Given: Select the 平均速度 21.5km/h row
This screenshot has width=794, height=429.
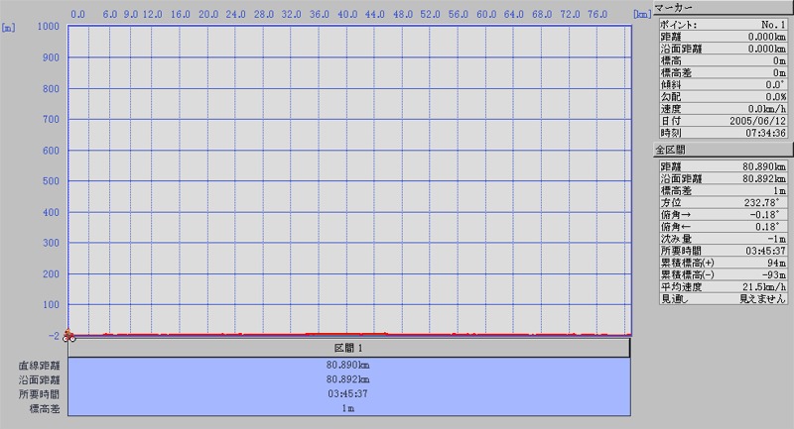Looking at the screenshot, I should click(x=722, y=287).
